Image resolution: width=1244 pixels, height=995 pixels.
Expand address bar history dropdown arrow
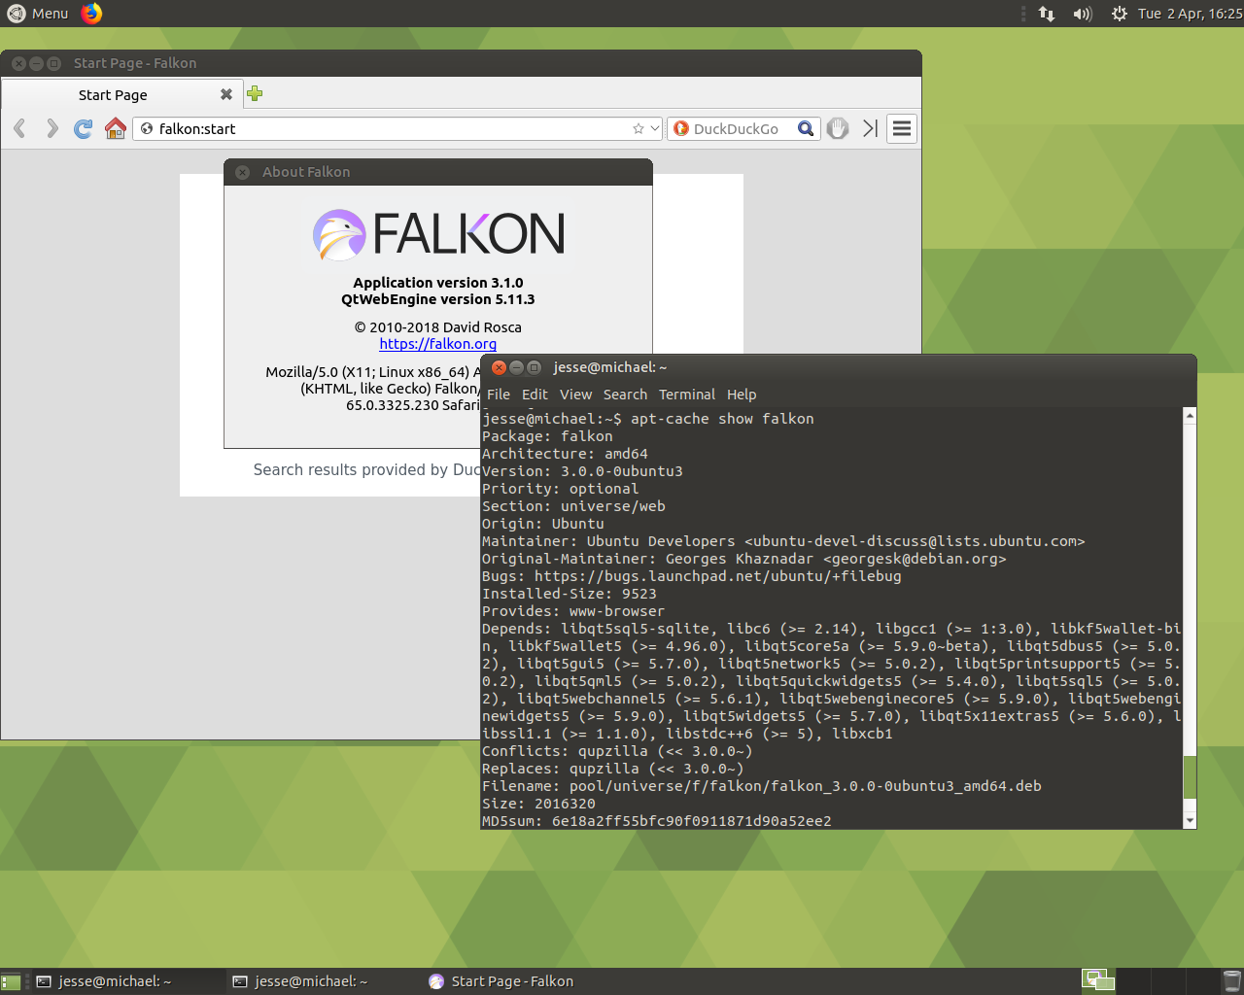(655, 128)
